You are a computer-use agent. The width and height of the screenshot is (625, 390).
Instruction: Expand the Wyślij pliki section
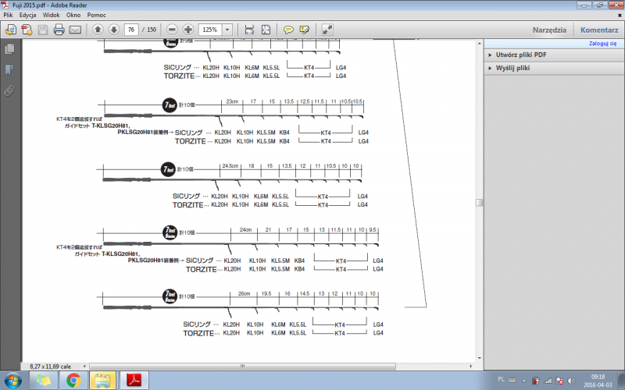click(512, 69)
